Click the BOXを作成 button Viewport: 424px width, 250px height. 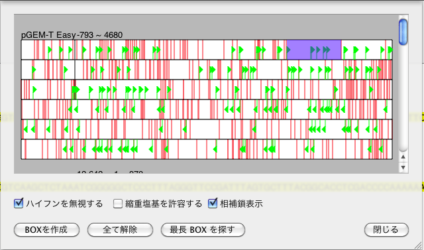coord(46,229)
